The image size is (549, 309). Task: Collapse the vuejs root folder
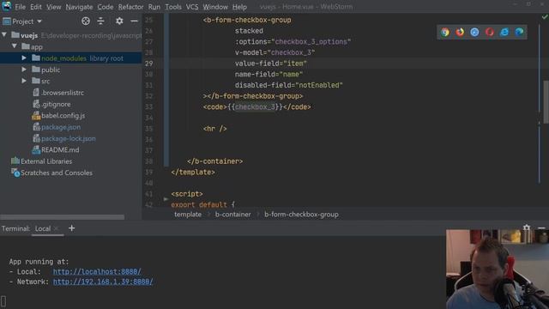click(4, 34)
